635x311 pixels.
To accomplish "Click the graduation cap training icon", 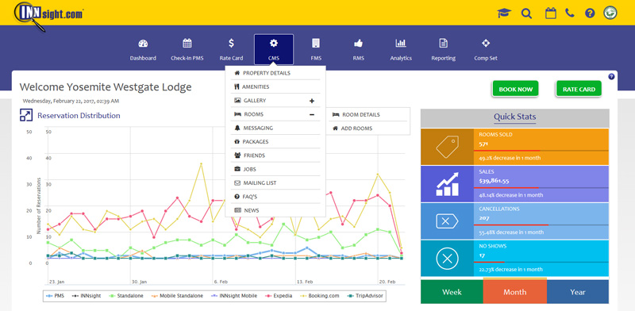I will click(504, 13).
